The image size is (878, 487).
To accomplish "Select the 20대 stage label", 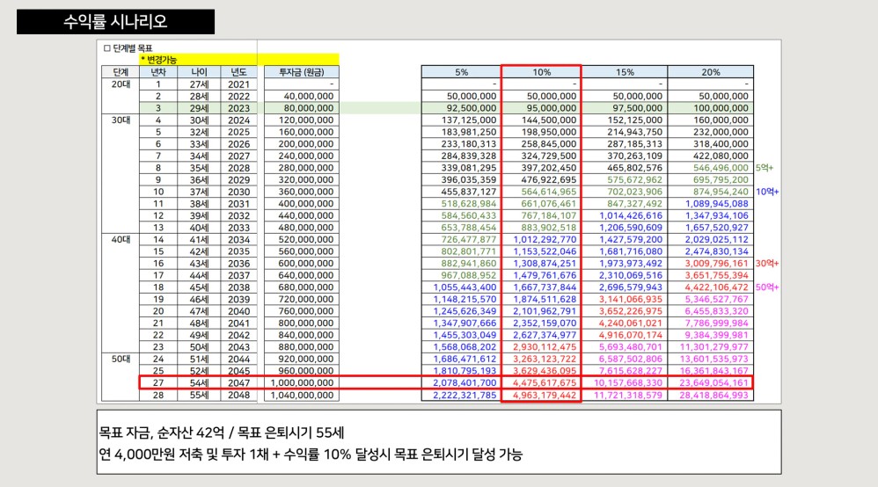I will click(121, 84).
